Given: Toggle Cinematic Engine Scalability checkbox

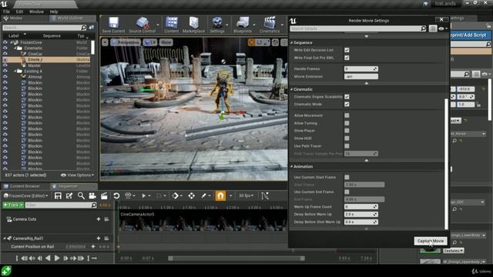Looking at the screenshot, I should click(347, 97).
